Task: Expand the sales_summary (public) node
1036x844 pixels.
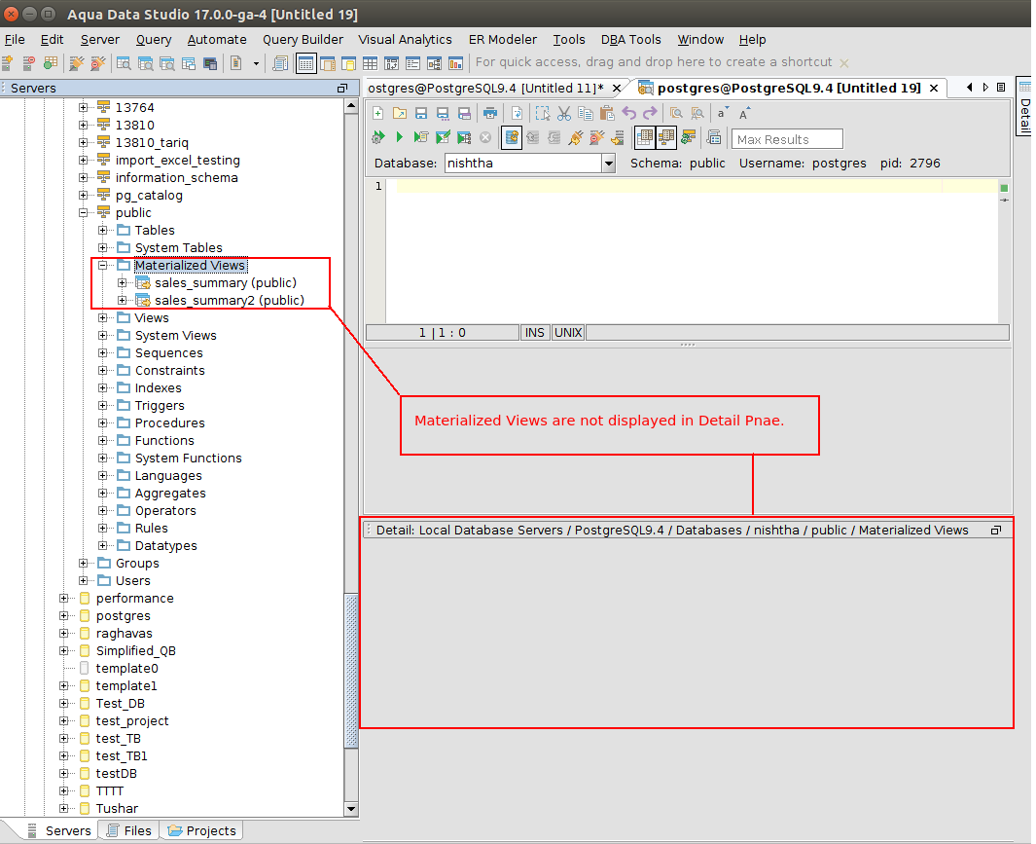Action: [x=123, y=282]
